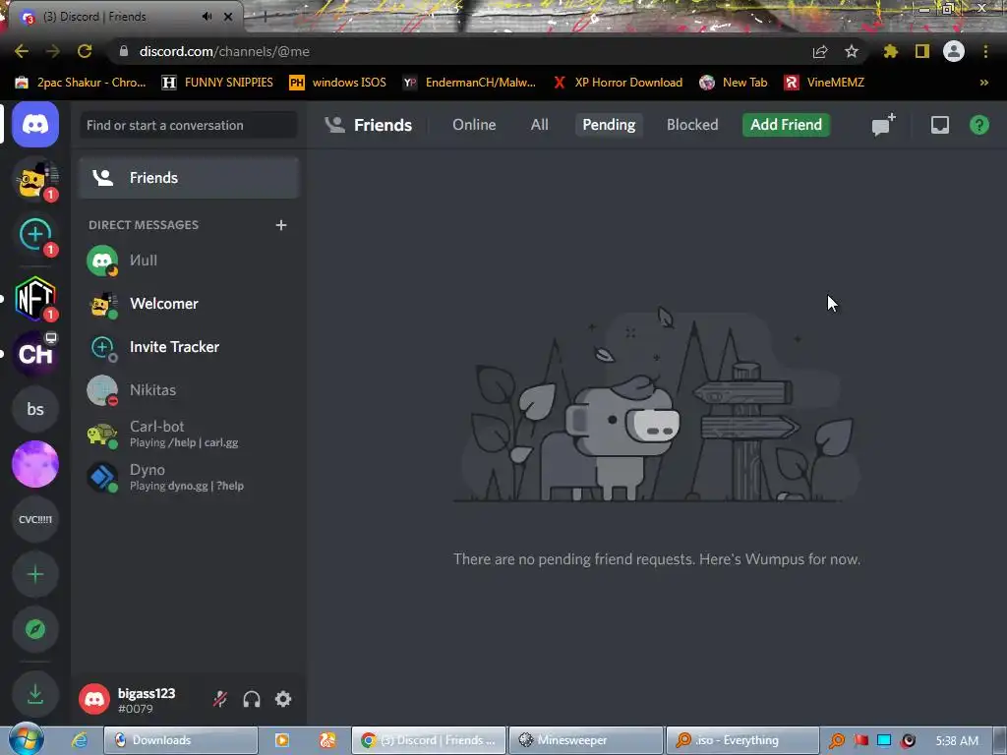Viewport: 1007px width, 755px height.
Task: Open Invite Tracker server icon in sidebar
Action: point(35,235)
